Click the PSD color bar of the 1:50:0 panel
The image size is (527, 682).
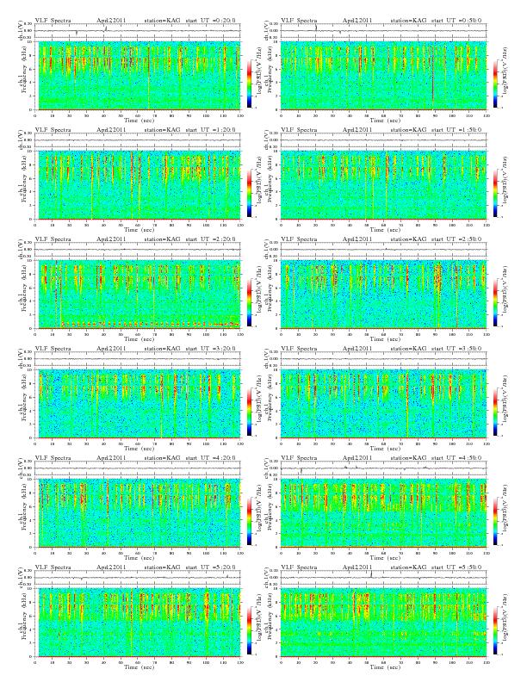pos(496,193)
